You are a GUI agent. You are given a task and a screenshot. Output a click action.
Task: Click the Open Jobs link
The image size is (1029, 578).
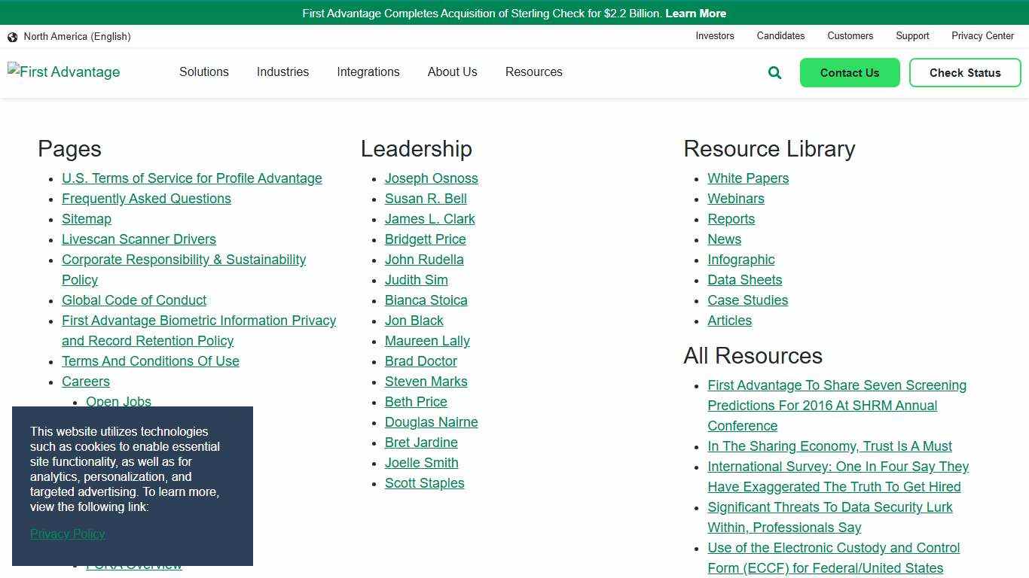[118, 402]
